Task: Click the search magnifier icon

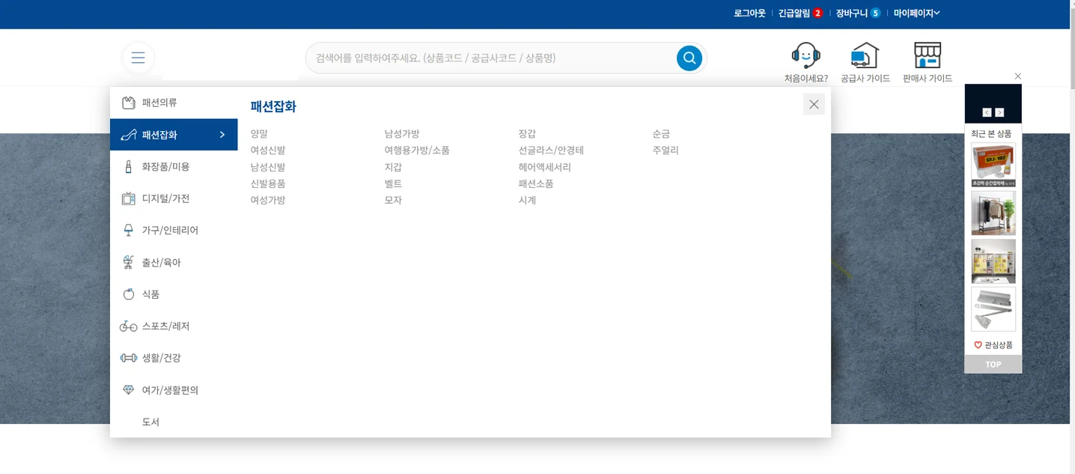Action: [688, 58]
